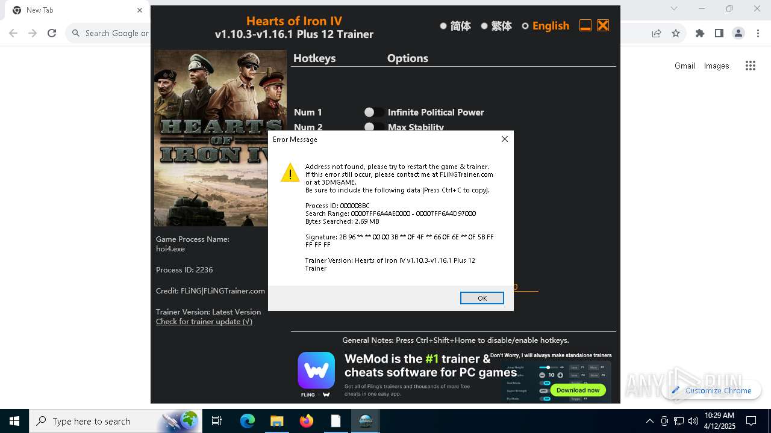Switch to the trainer app in taskbar
Image resolution: width=771 pixels, height=433 pixels.
tap(365, 421)
